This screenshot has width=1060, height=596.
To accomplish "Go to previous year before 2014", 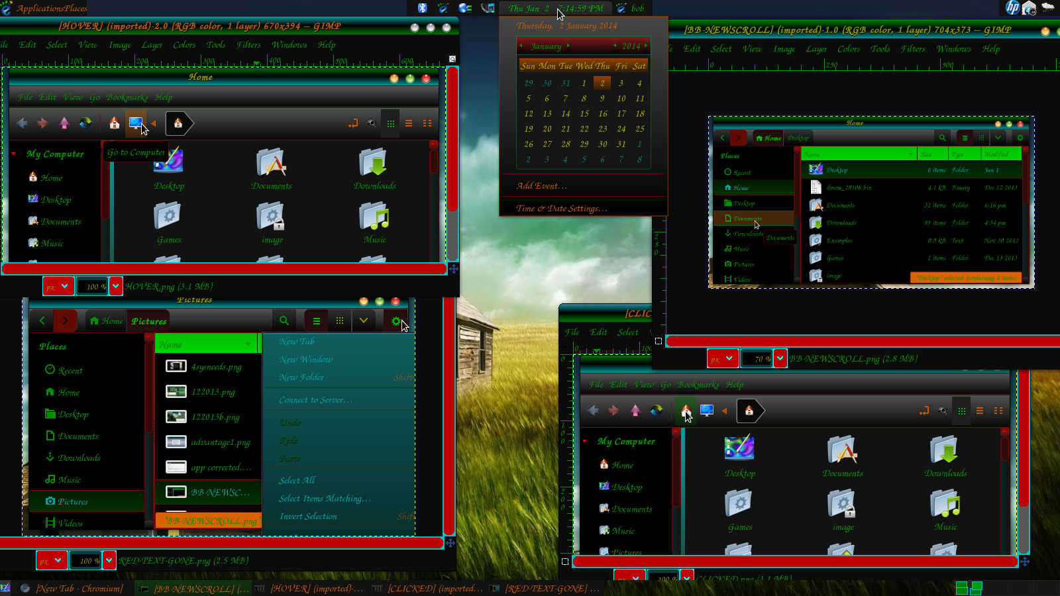I will (x=615, y=46).
